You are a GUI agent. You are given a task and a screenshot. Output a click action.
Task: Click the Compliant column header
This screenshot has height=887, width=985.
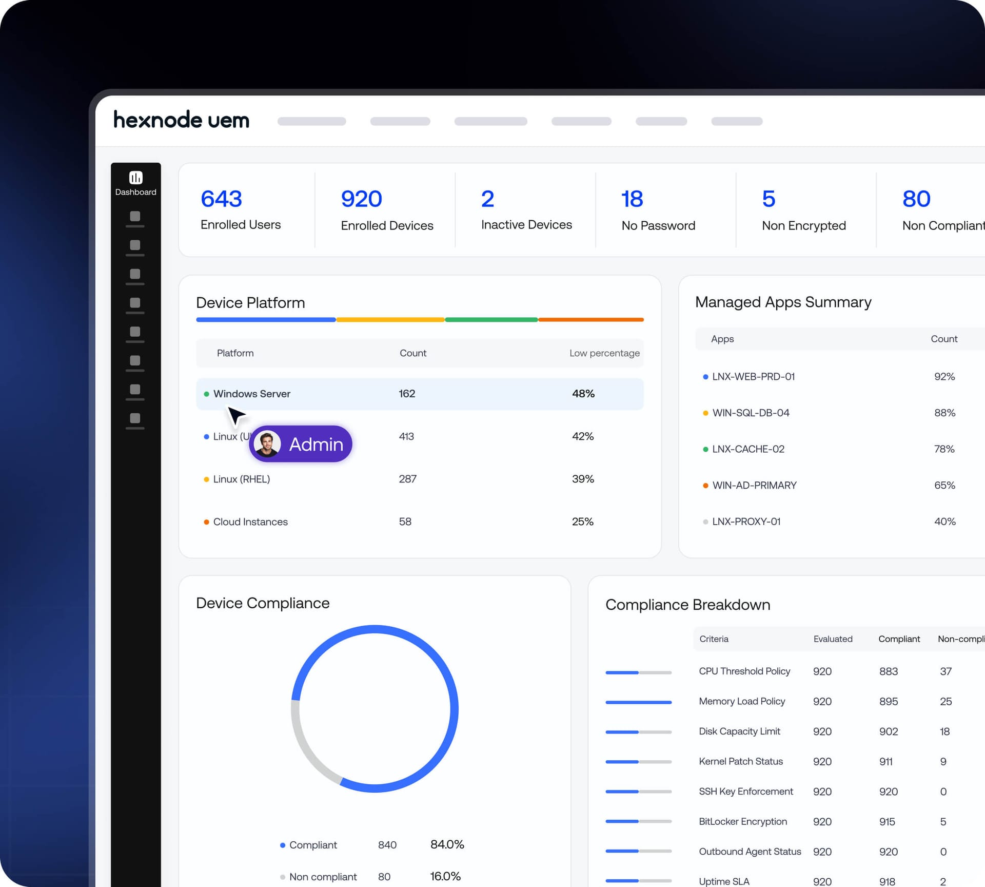899,639
